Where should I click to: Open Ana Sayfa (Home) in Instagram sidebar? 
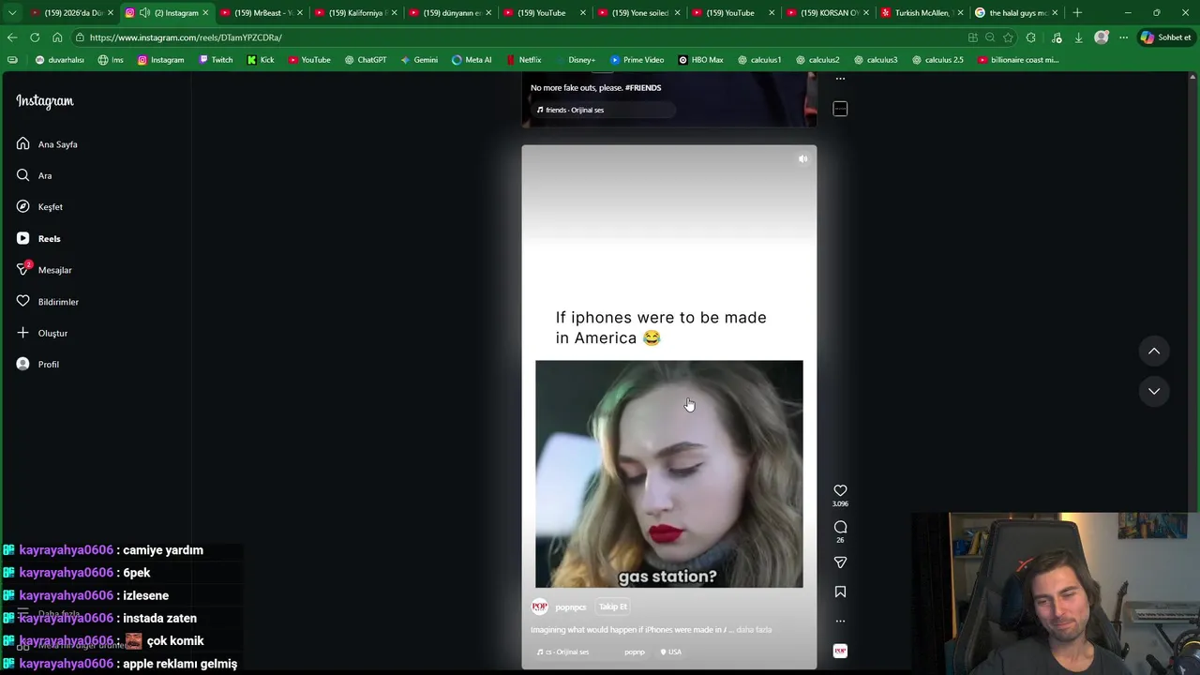(x=47, y=144)
